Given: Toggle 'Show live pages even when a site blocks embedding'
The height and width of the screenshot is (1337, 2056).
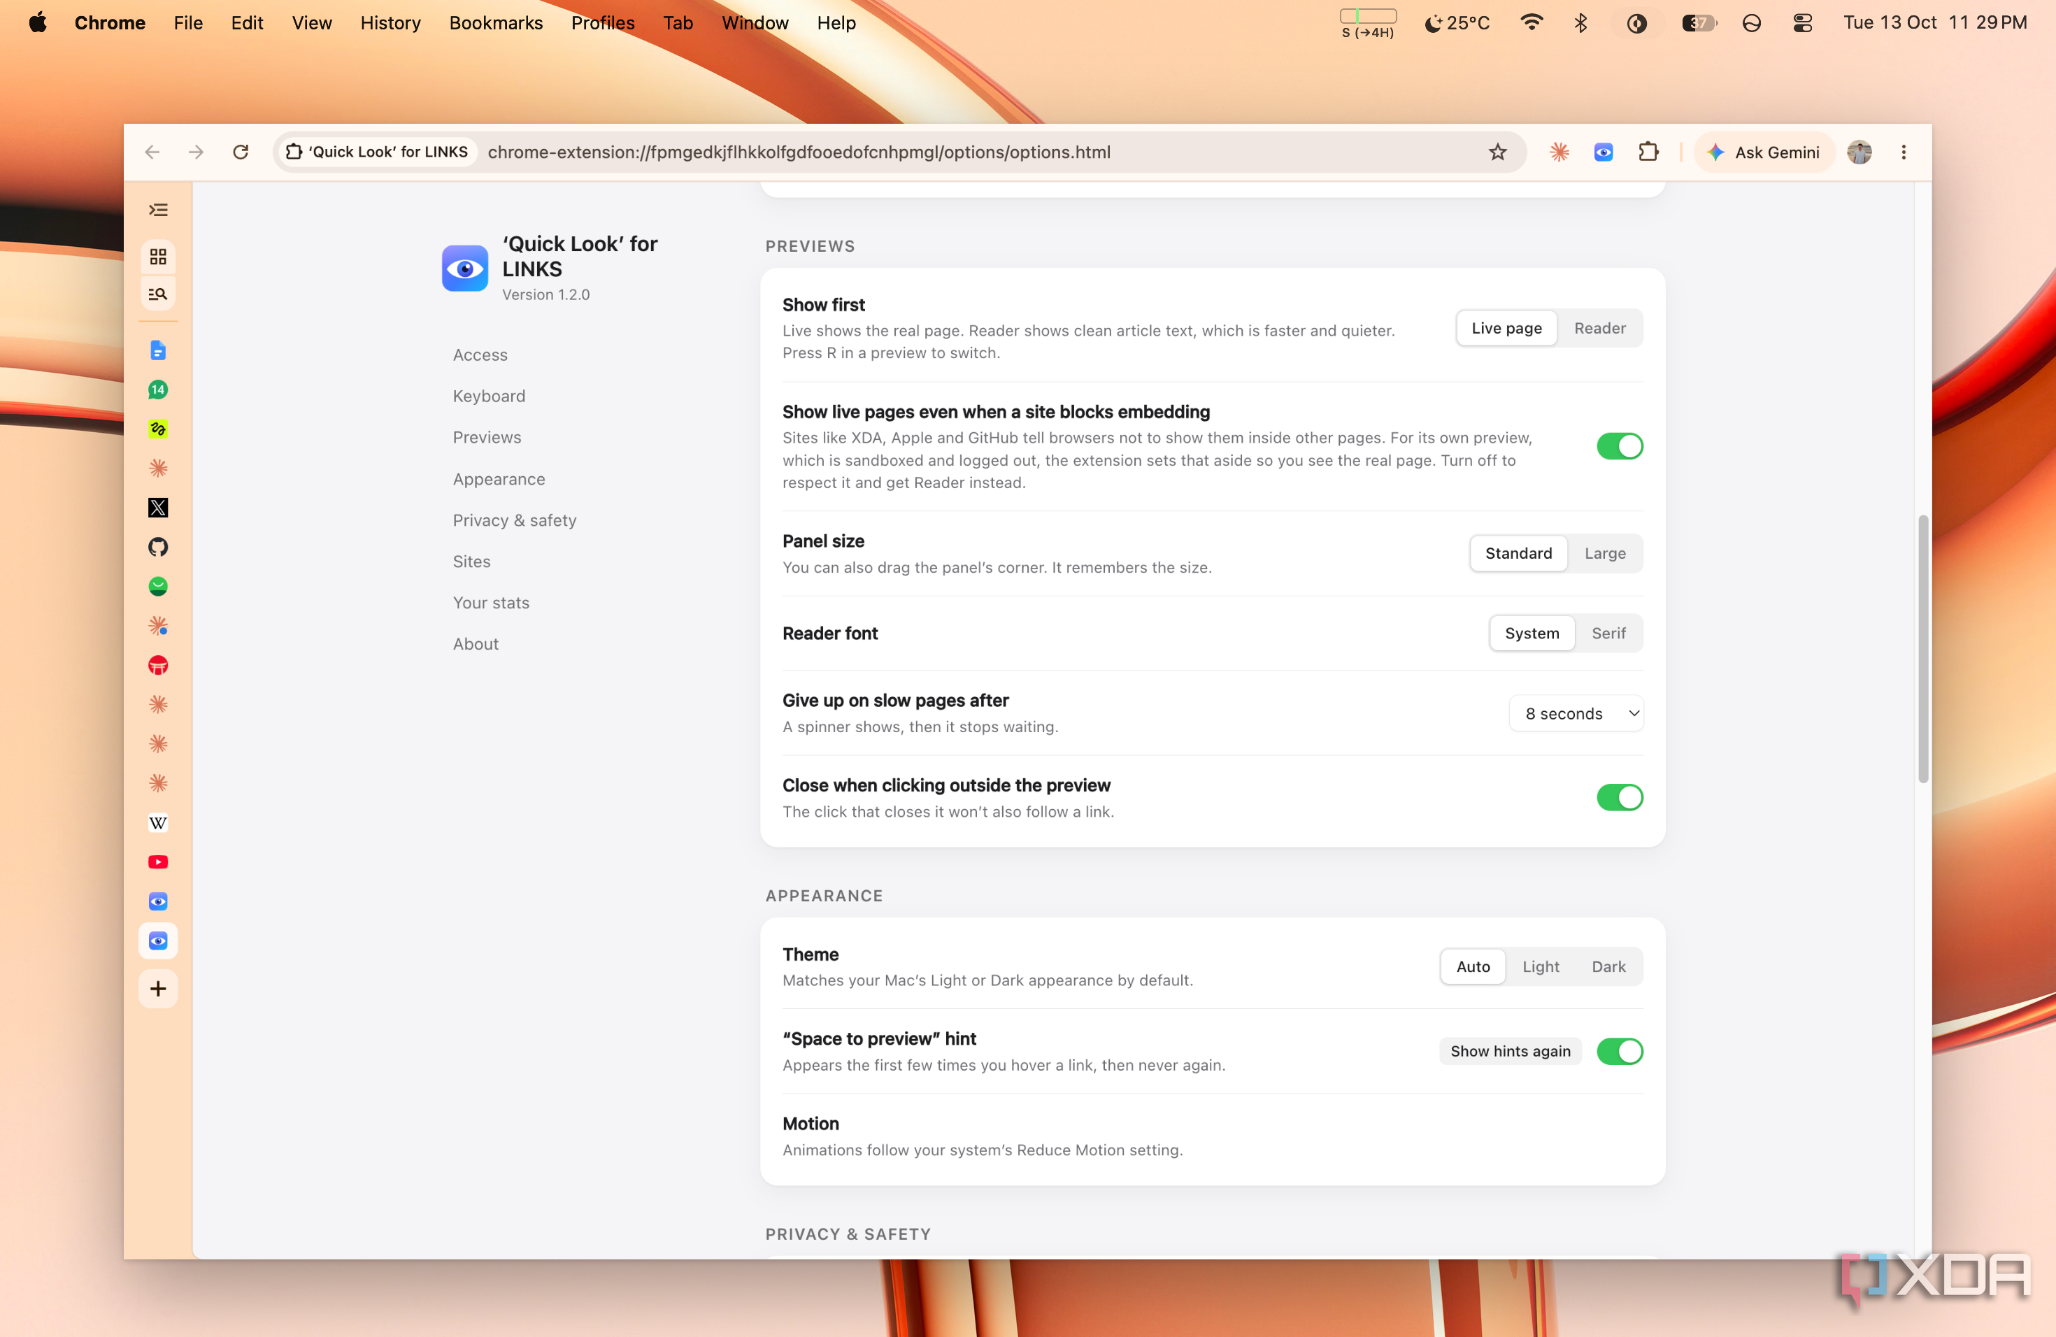Looking at the screenshot, I should coord(1620,447).
